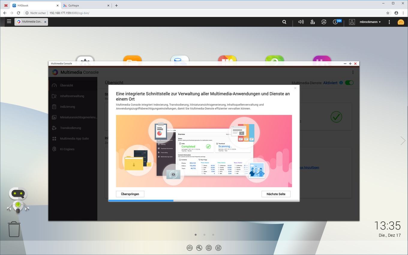Open external devices icon in top bar

324,22
